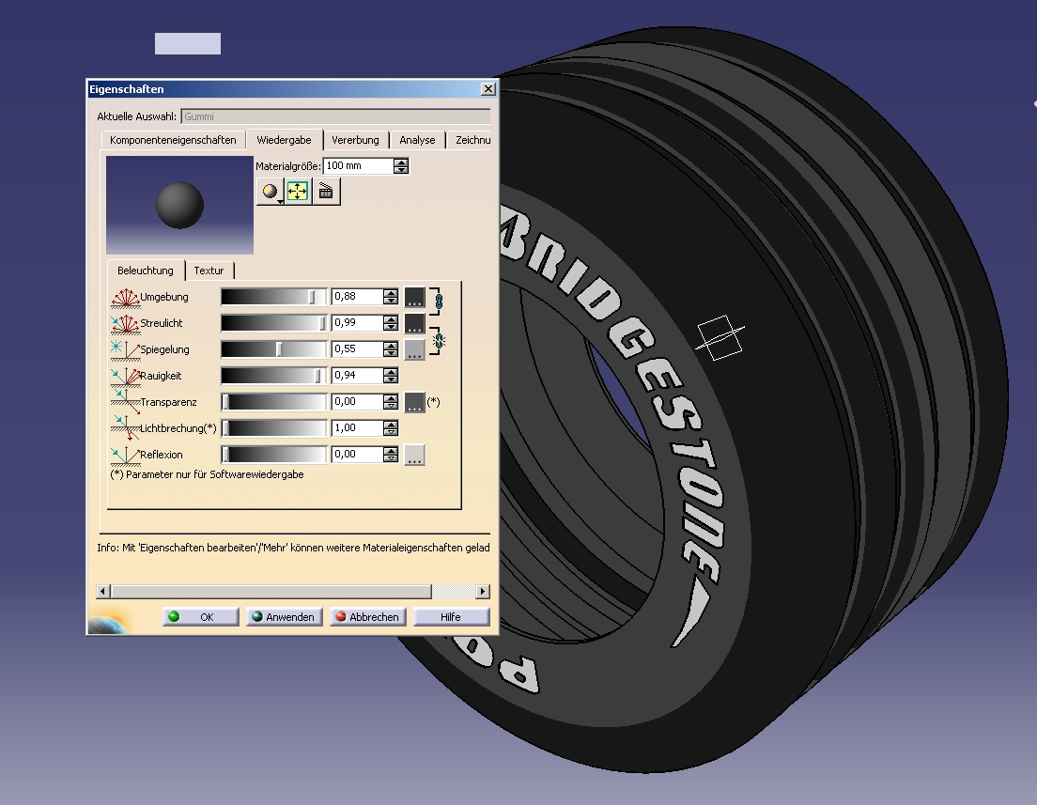Open the Transparenz color swatch
The height and width of the screenshot is (805, 1037).
click(x=414, y=402)
